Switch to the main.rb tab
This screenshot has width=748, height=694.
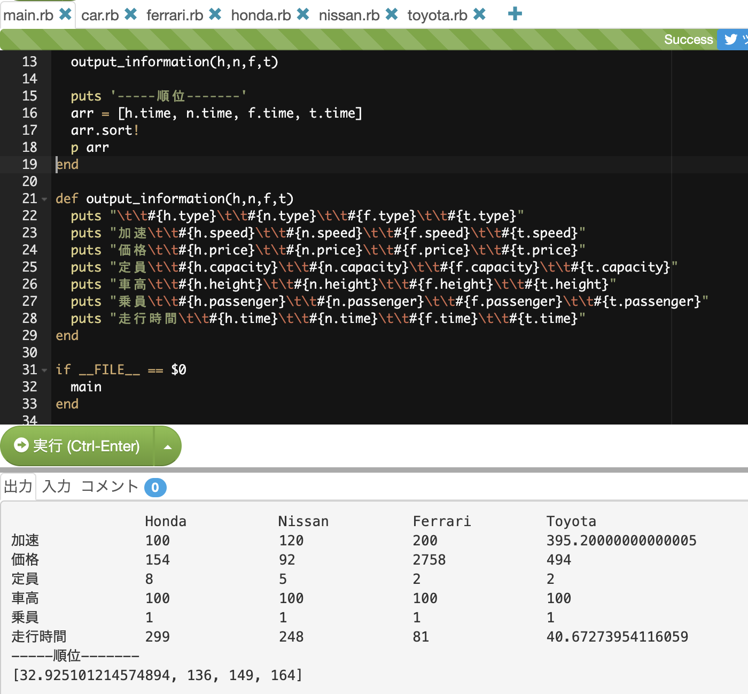coord(28,15)
